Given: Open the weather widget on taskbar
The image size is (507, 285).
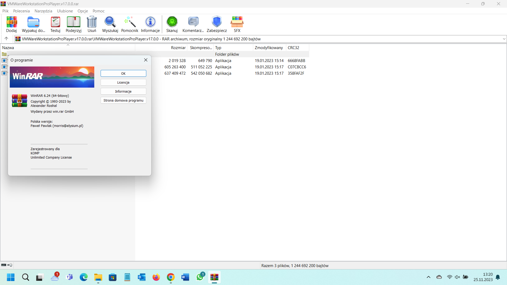Looking at the screenshot, I should click(55, 277).
